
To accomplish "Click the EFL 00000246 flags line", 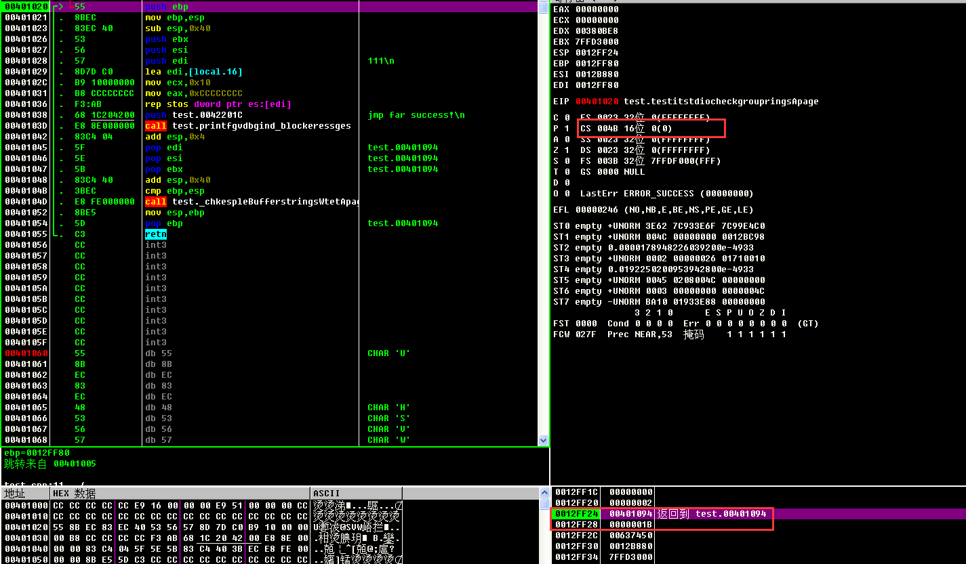I will 653,210.
